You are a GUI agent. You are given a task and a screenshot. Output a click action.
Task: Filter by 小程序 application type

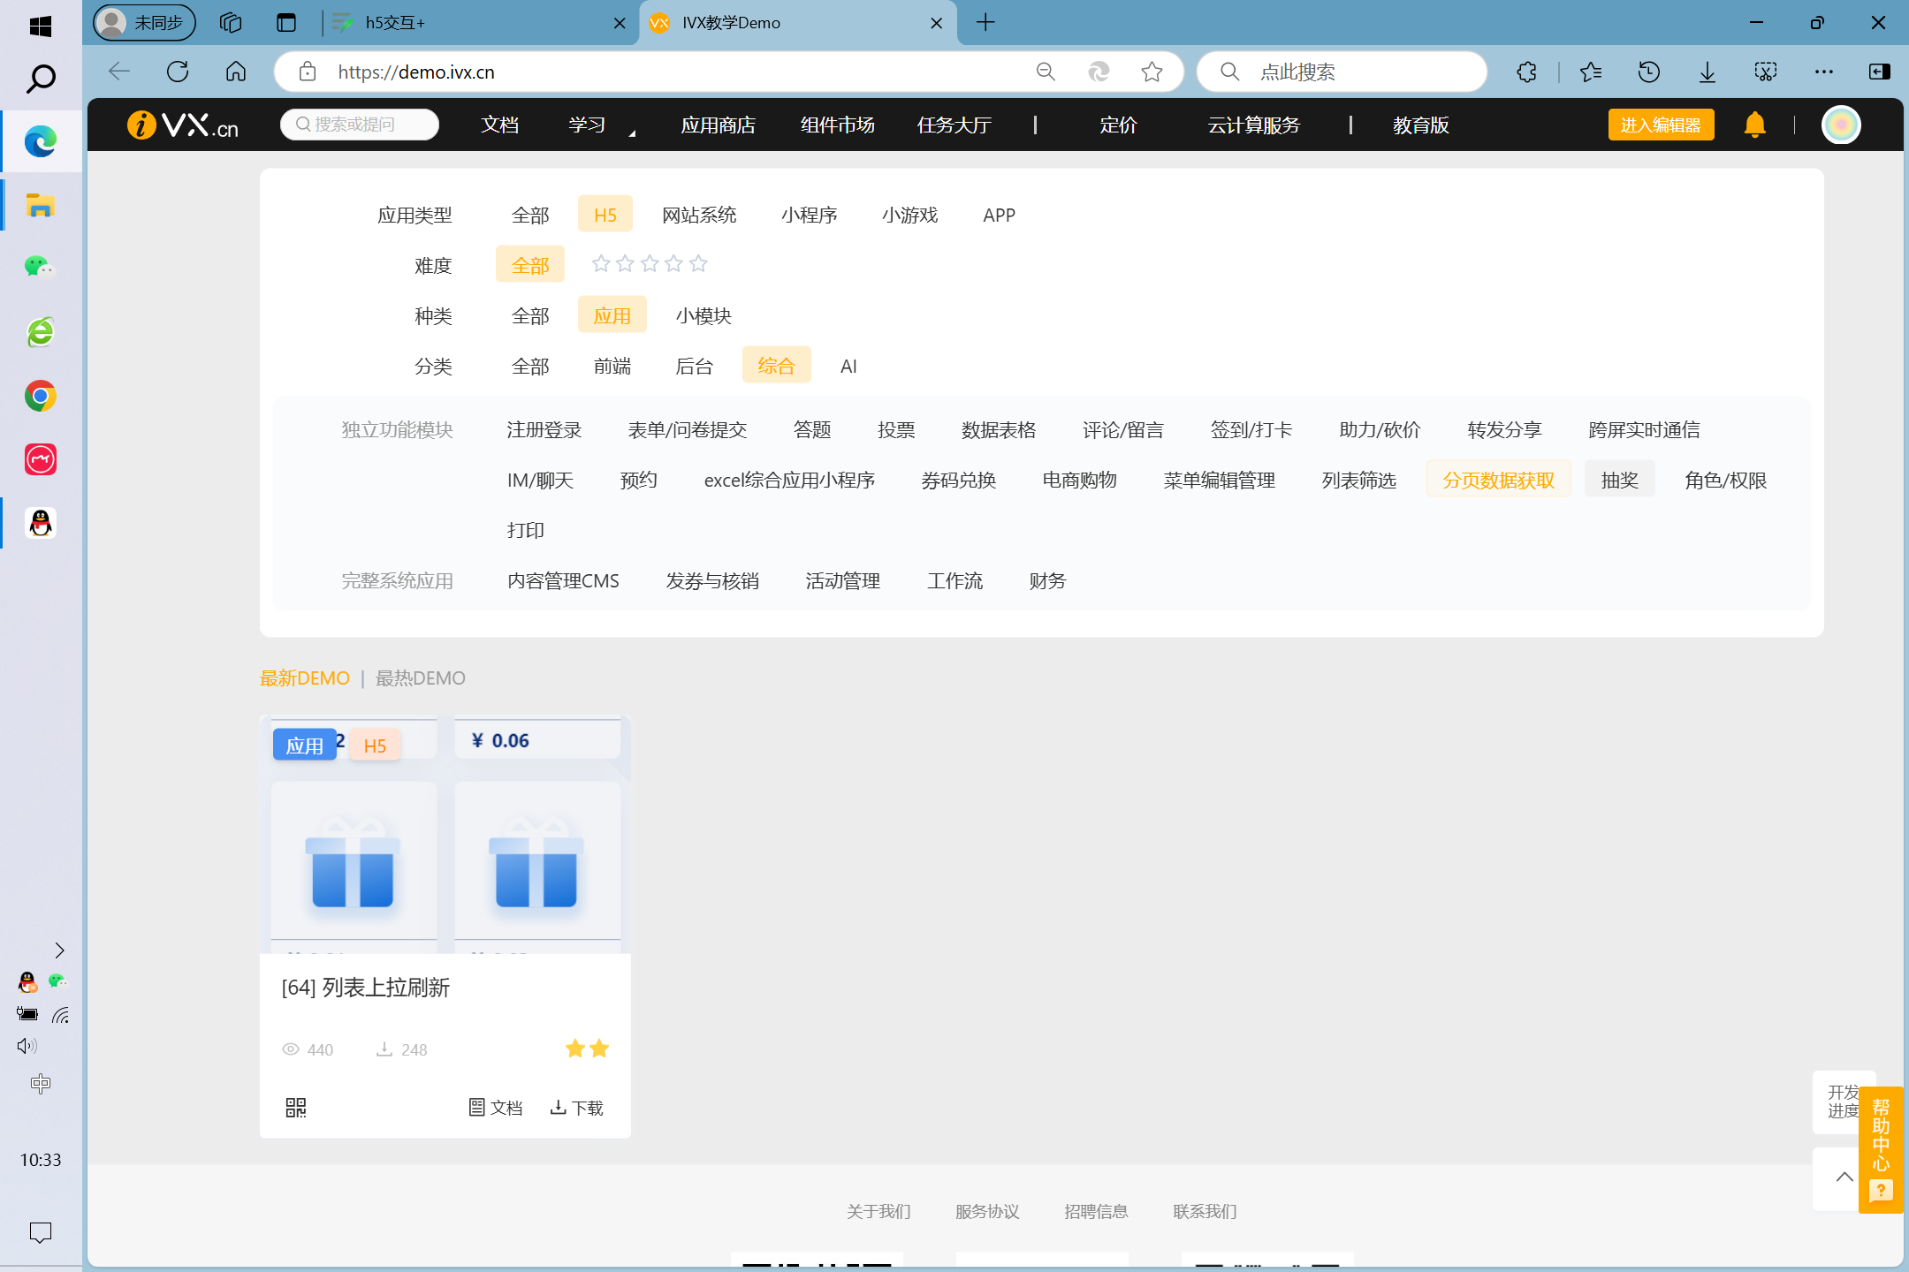coord(810,215)
